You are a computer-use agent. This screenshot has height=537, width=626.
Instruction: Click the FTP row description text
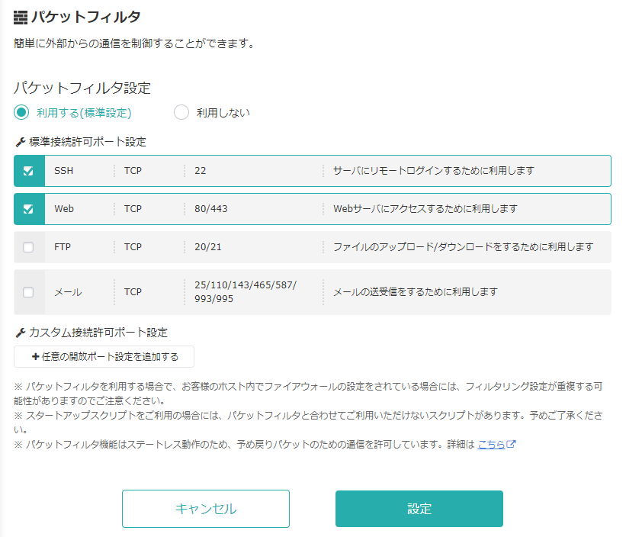pyautogui.click(x=463, y=247)
